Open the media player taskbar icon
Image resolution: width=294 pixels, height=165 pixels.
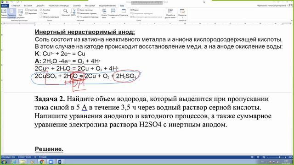[x=32, y=162]
